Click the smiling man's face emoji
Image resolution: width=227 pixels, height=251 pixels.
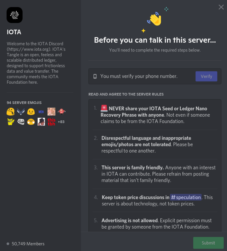51,112
